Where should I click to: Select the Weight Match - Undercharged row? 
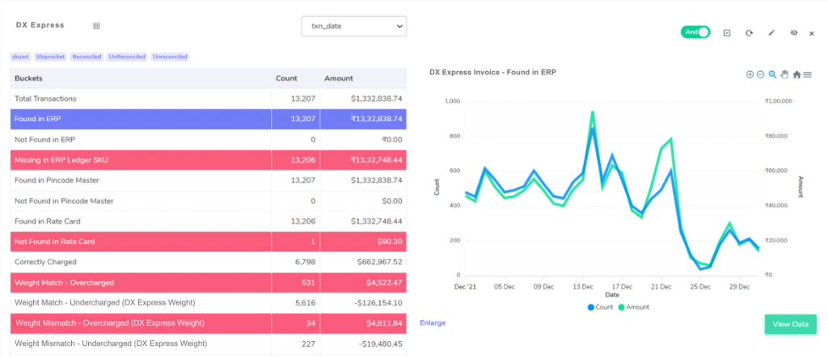pyautogui.click(x=209, y=302)
